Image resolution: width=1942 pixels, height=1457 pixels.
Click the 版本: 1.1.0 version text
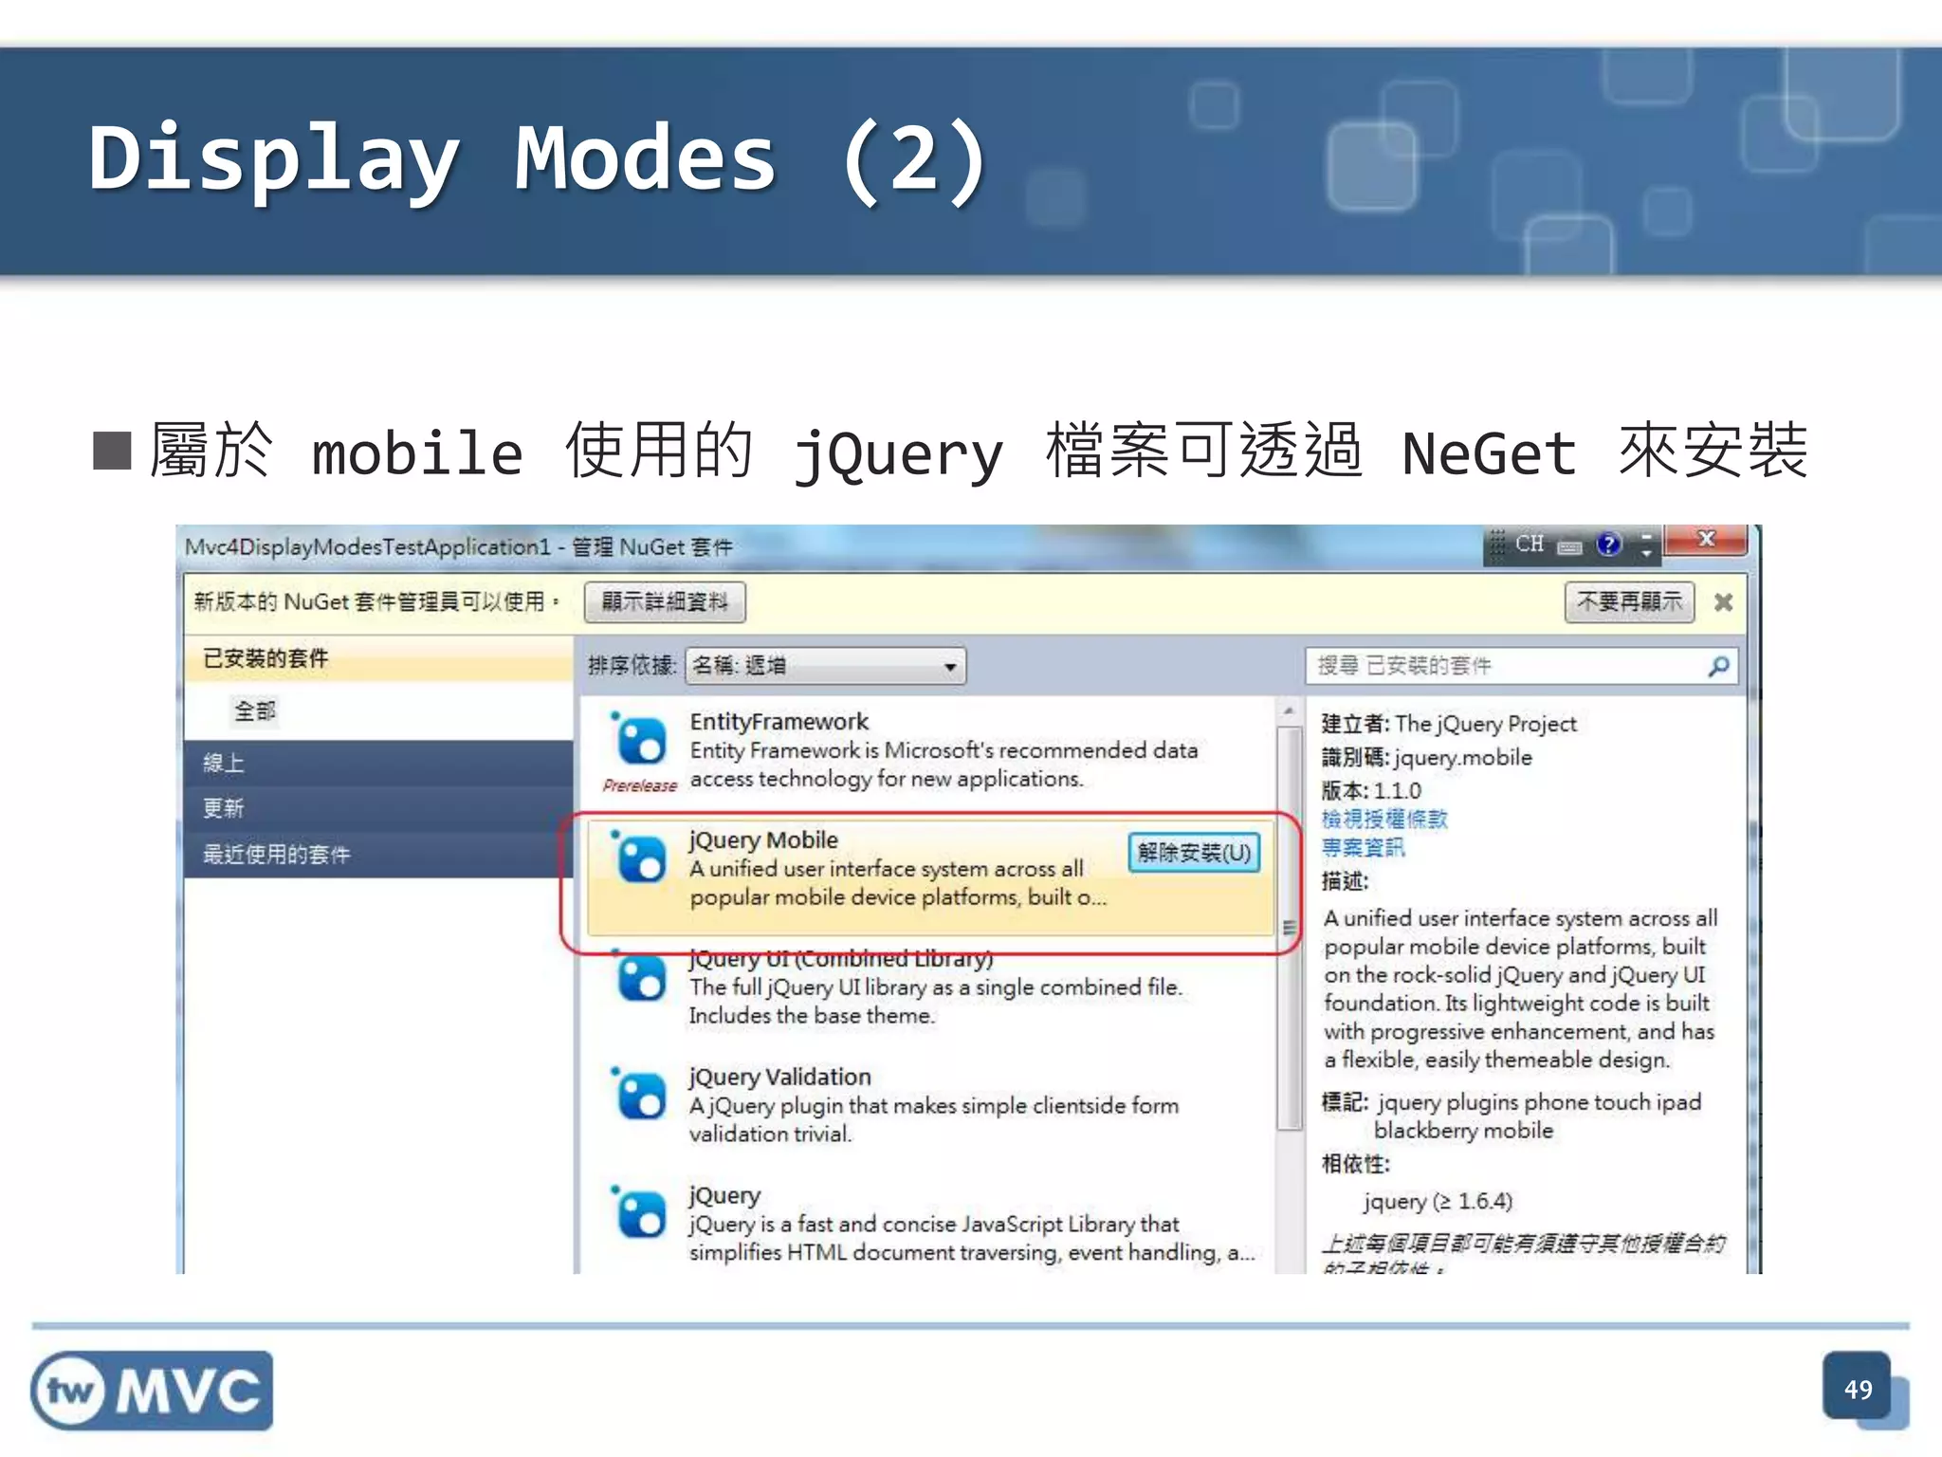pyautogui.click(x=1371, y=790)
